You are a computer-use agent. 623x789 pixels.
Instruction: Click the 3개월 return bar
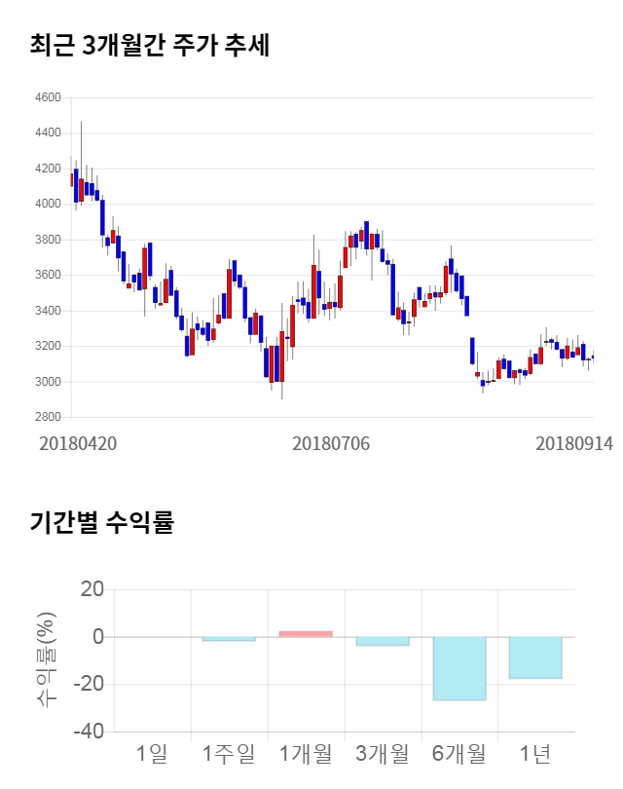pos(383,641)
